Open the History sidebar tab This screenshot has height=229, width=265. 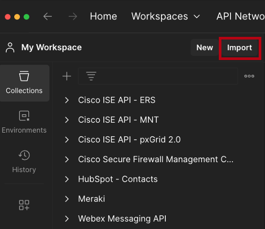(x=24, y=162)
